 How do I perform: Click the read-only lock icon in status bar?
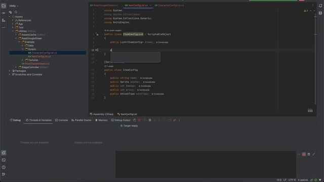pyautogui.click(x=312, y=180)
